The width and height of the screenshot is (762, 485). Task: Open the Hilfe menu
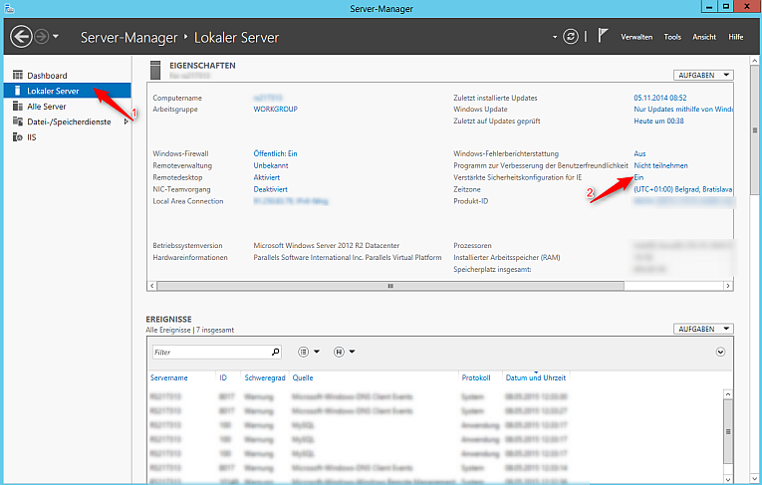tap(736, 37)
